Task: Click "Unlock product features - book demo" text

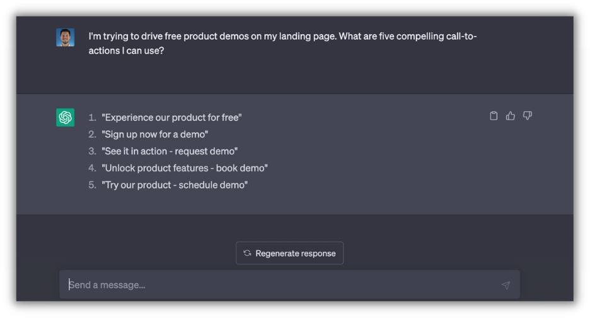Action: [185, 168]
